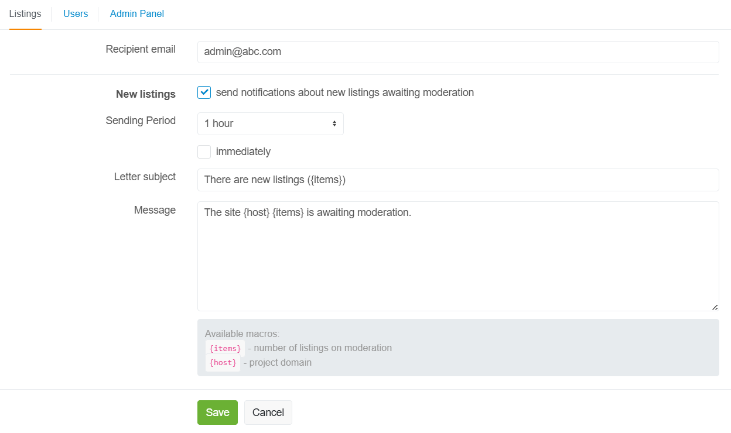
Task: Click the "immediately" checkbox label text
Action: pos(243,152)
